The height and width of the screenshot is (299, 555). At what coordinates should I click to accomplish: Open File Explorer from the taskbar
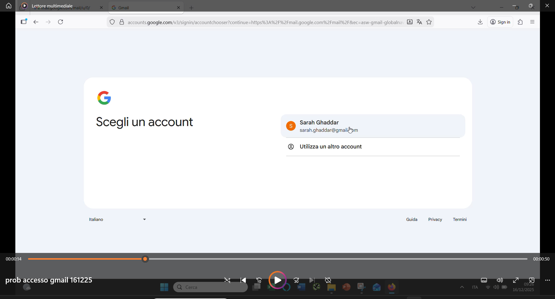332,287
